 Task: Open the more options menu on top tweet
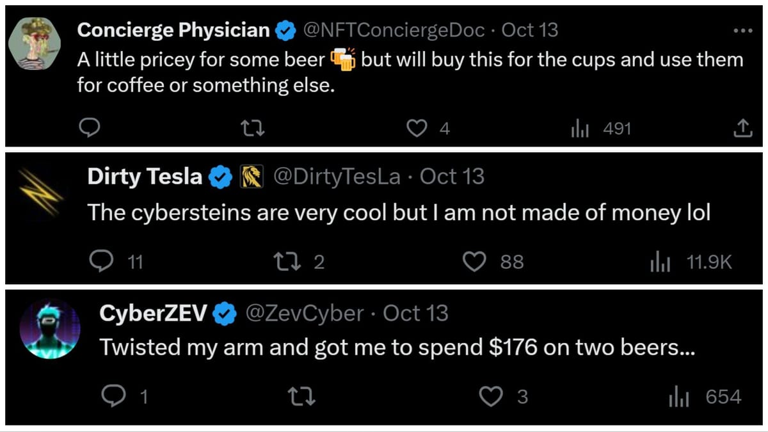click(x=742, y=29)
